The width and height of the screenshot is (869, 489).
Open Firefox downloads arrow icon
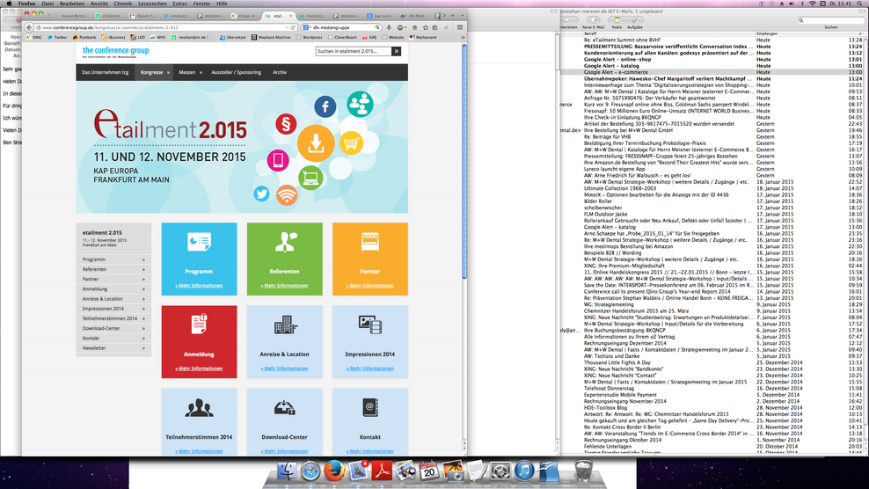389,27
